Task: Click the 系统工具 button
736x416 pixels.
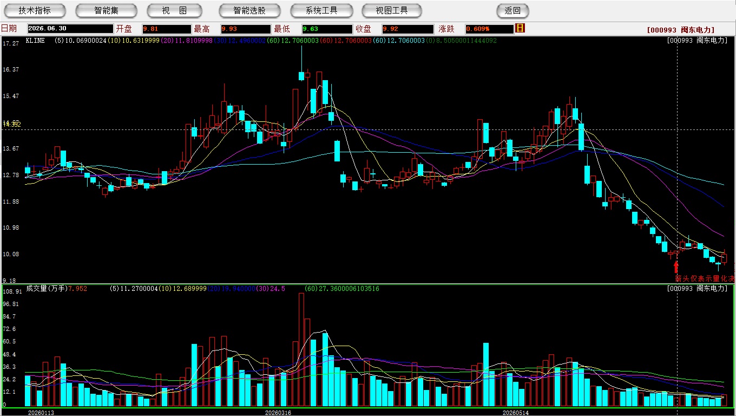Action: click(x=321, y=11)
